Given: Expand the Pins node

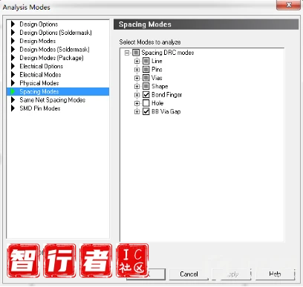Looking at the screenshot, I should pos(137,70).
